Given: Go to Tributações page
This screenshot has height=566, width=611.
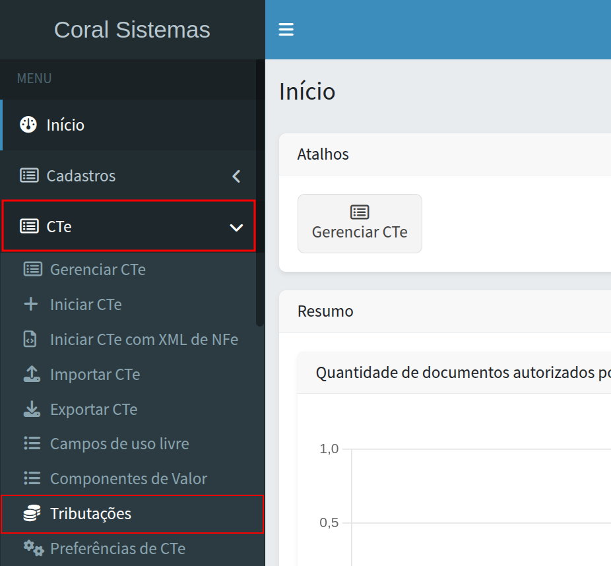Looking at the screenshot, I should coord(90,513).
